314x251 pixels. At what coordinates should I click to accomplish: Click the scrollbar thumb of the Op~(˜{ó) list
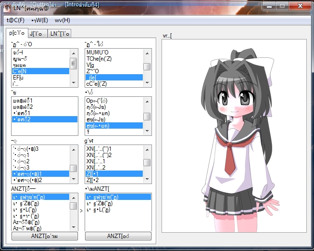point(147,117)
